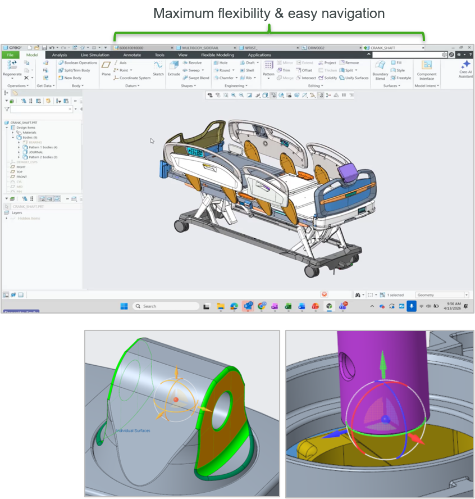This screenshot has height=499, width=475.
Task: Select the Extrude tool
Action: click(x=174, y=69)
